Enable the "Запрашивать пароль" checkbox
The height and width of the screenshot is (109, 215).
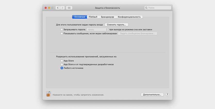(62, 29)
